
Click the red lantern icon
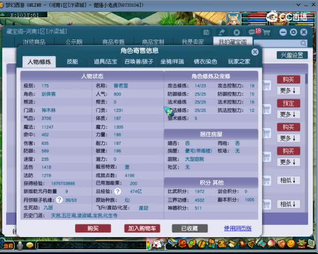click(242, 243)
